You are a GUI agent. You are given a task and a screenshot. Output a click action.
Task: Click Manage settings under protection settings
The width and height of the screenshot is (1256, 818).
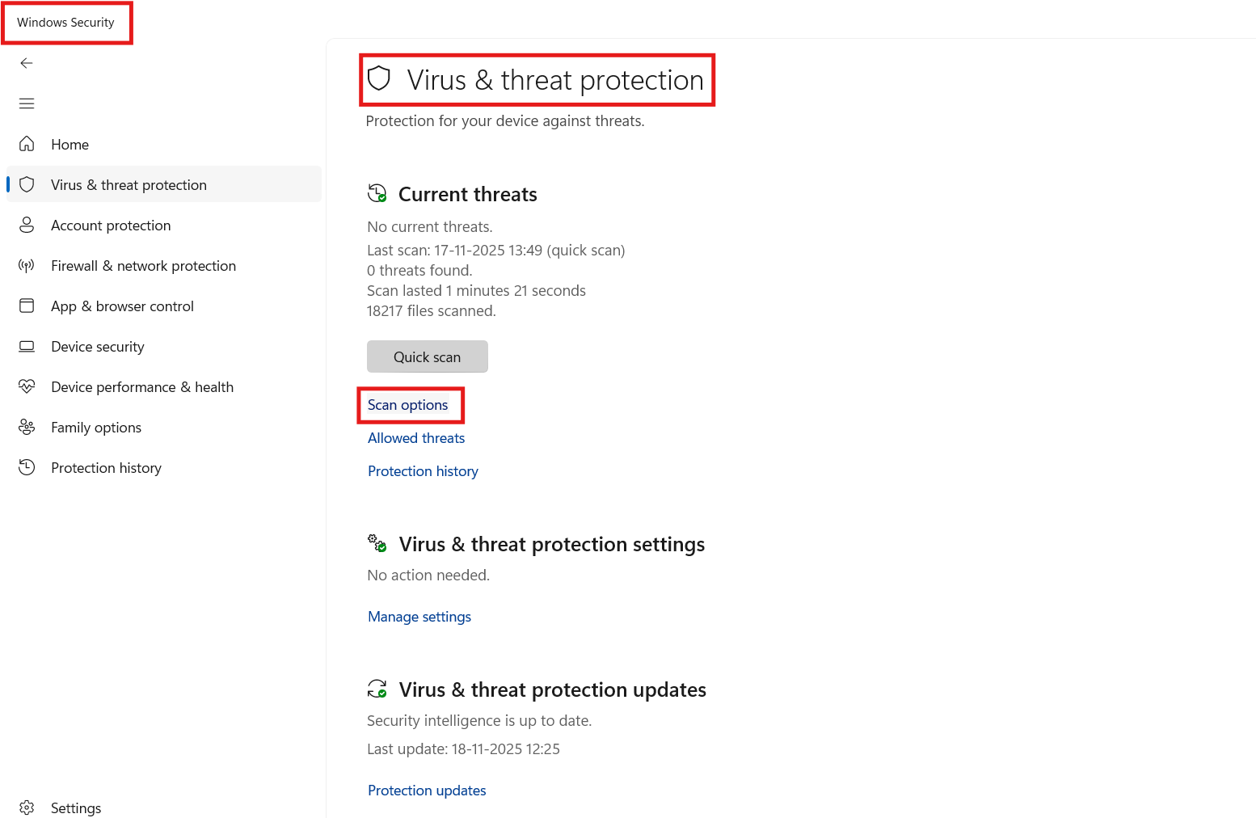coord(419,616)
